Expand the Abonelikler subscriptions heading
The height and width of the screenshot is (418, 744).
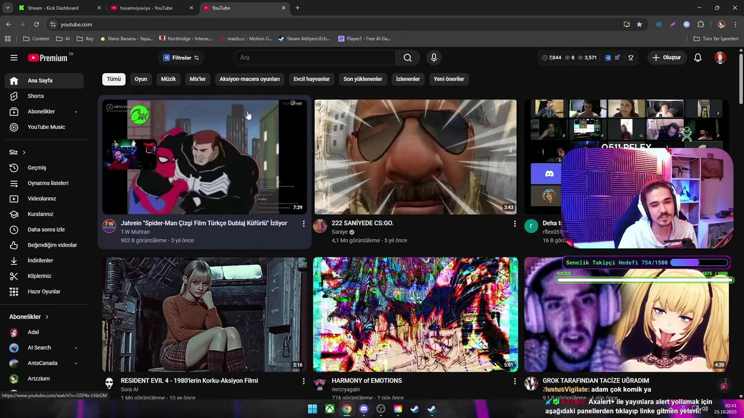click(x=29, y=317)
